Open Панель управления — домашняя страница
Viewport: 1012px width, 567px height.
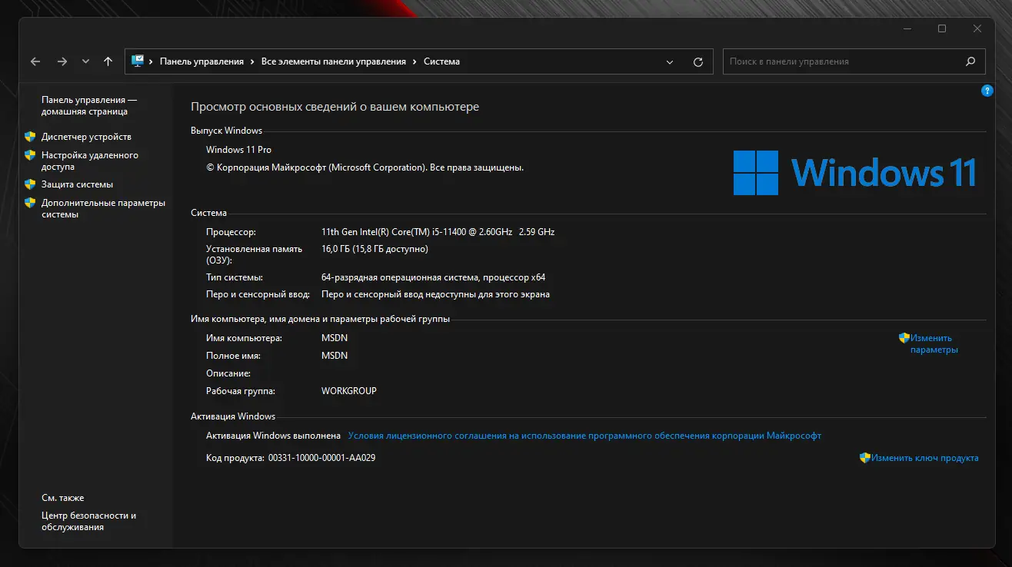89,106
